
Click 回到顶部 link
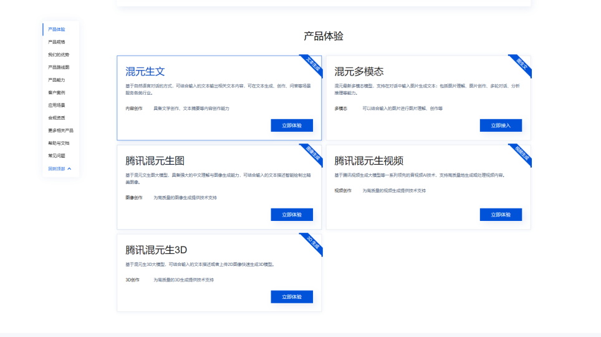click(x=56, y=168)
